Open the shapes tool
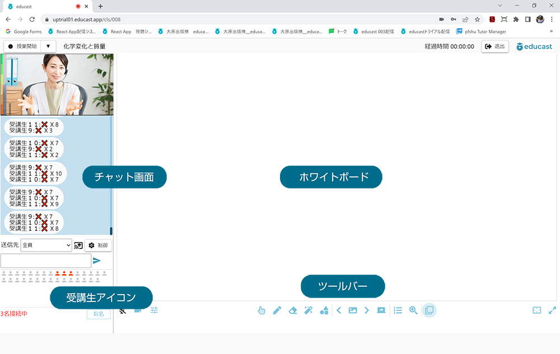The image size is (560, 354). point(324,310)
